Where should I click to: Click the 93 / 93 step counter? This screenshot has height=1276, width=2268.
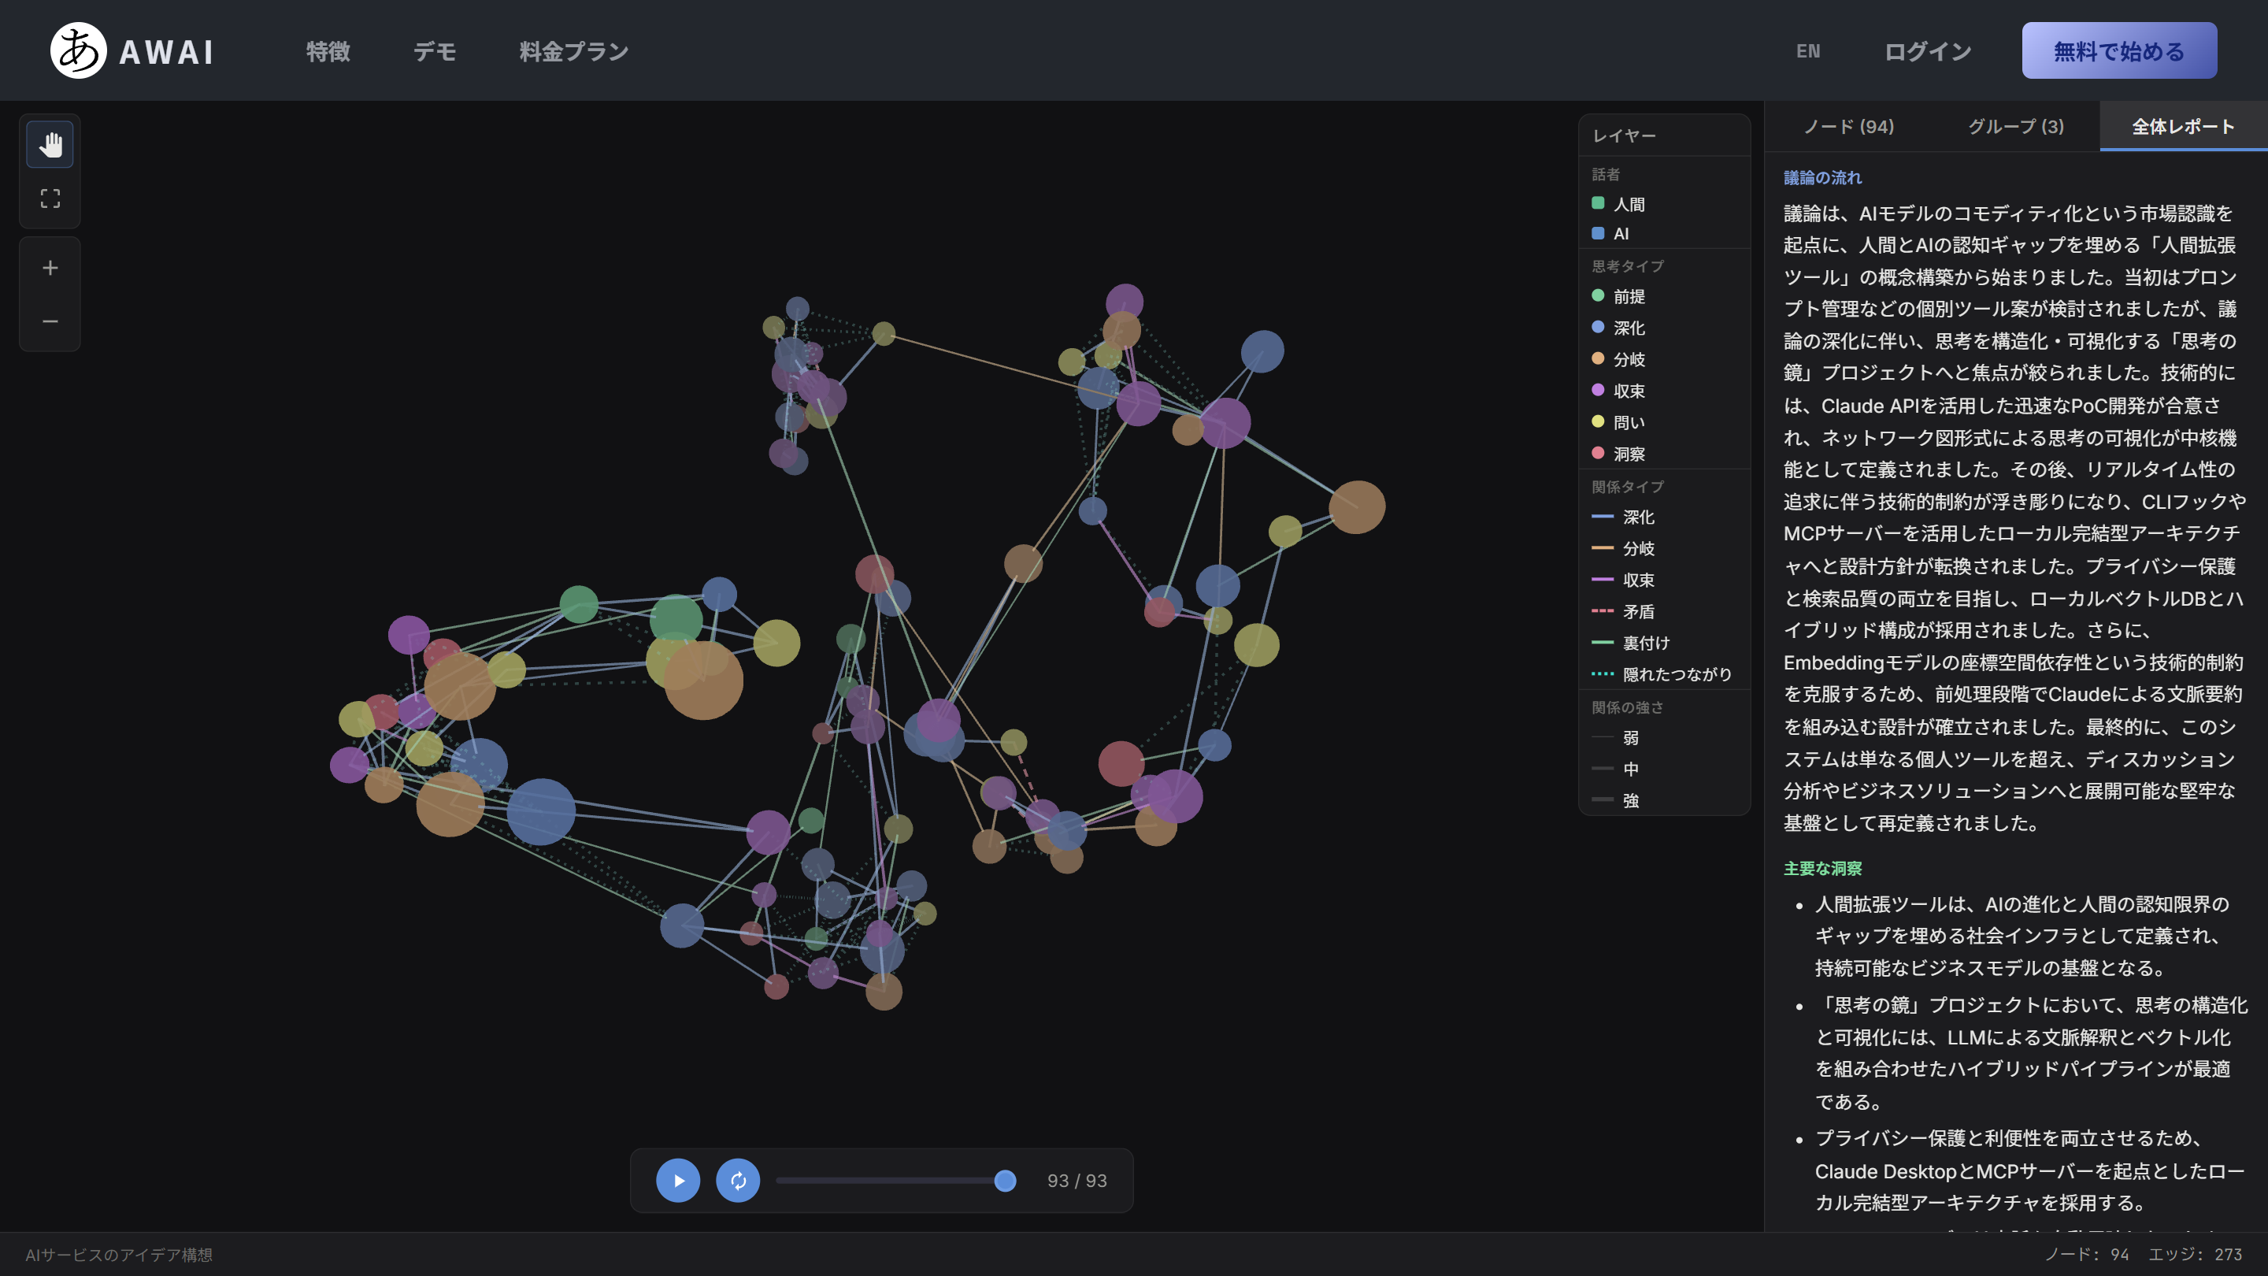[x=1077, y=1181]
